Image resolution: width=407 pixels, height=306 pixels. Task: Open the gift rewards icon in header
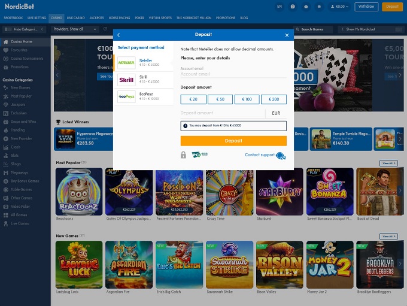click(x=306, y=7)
